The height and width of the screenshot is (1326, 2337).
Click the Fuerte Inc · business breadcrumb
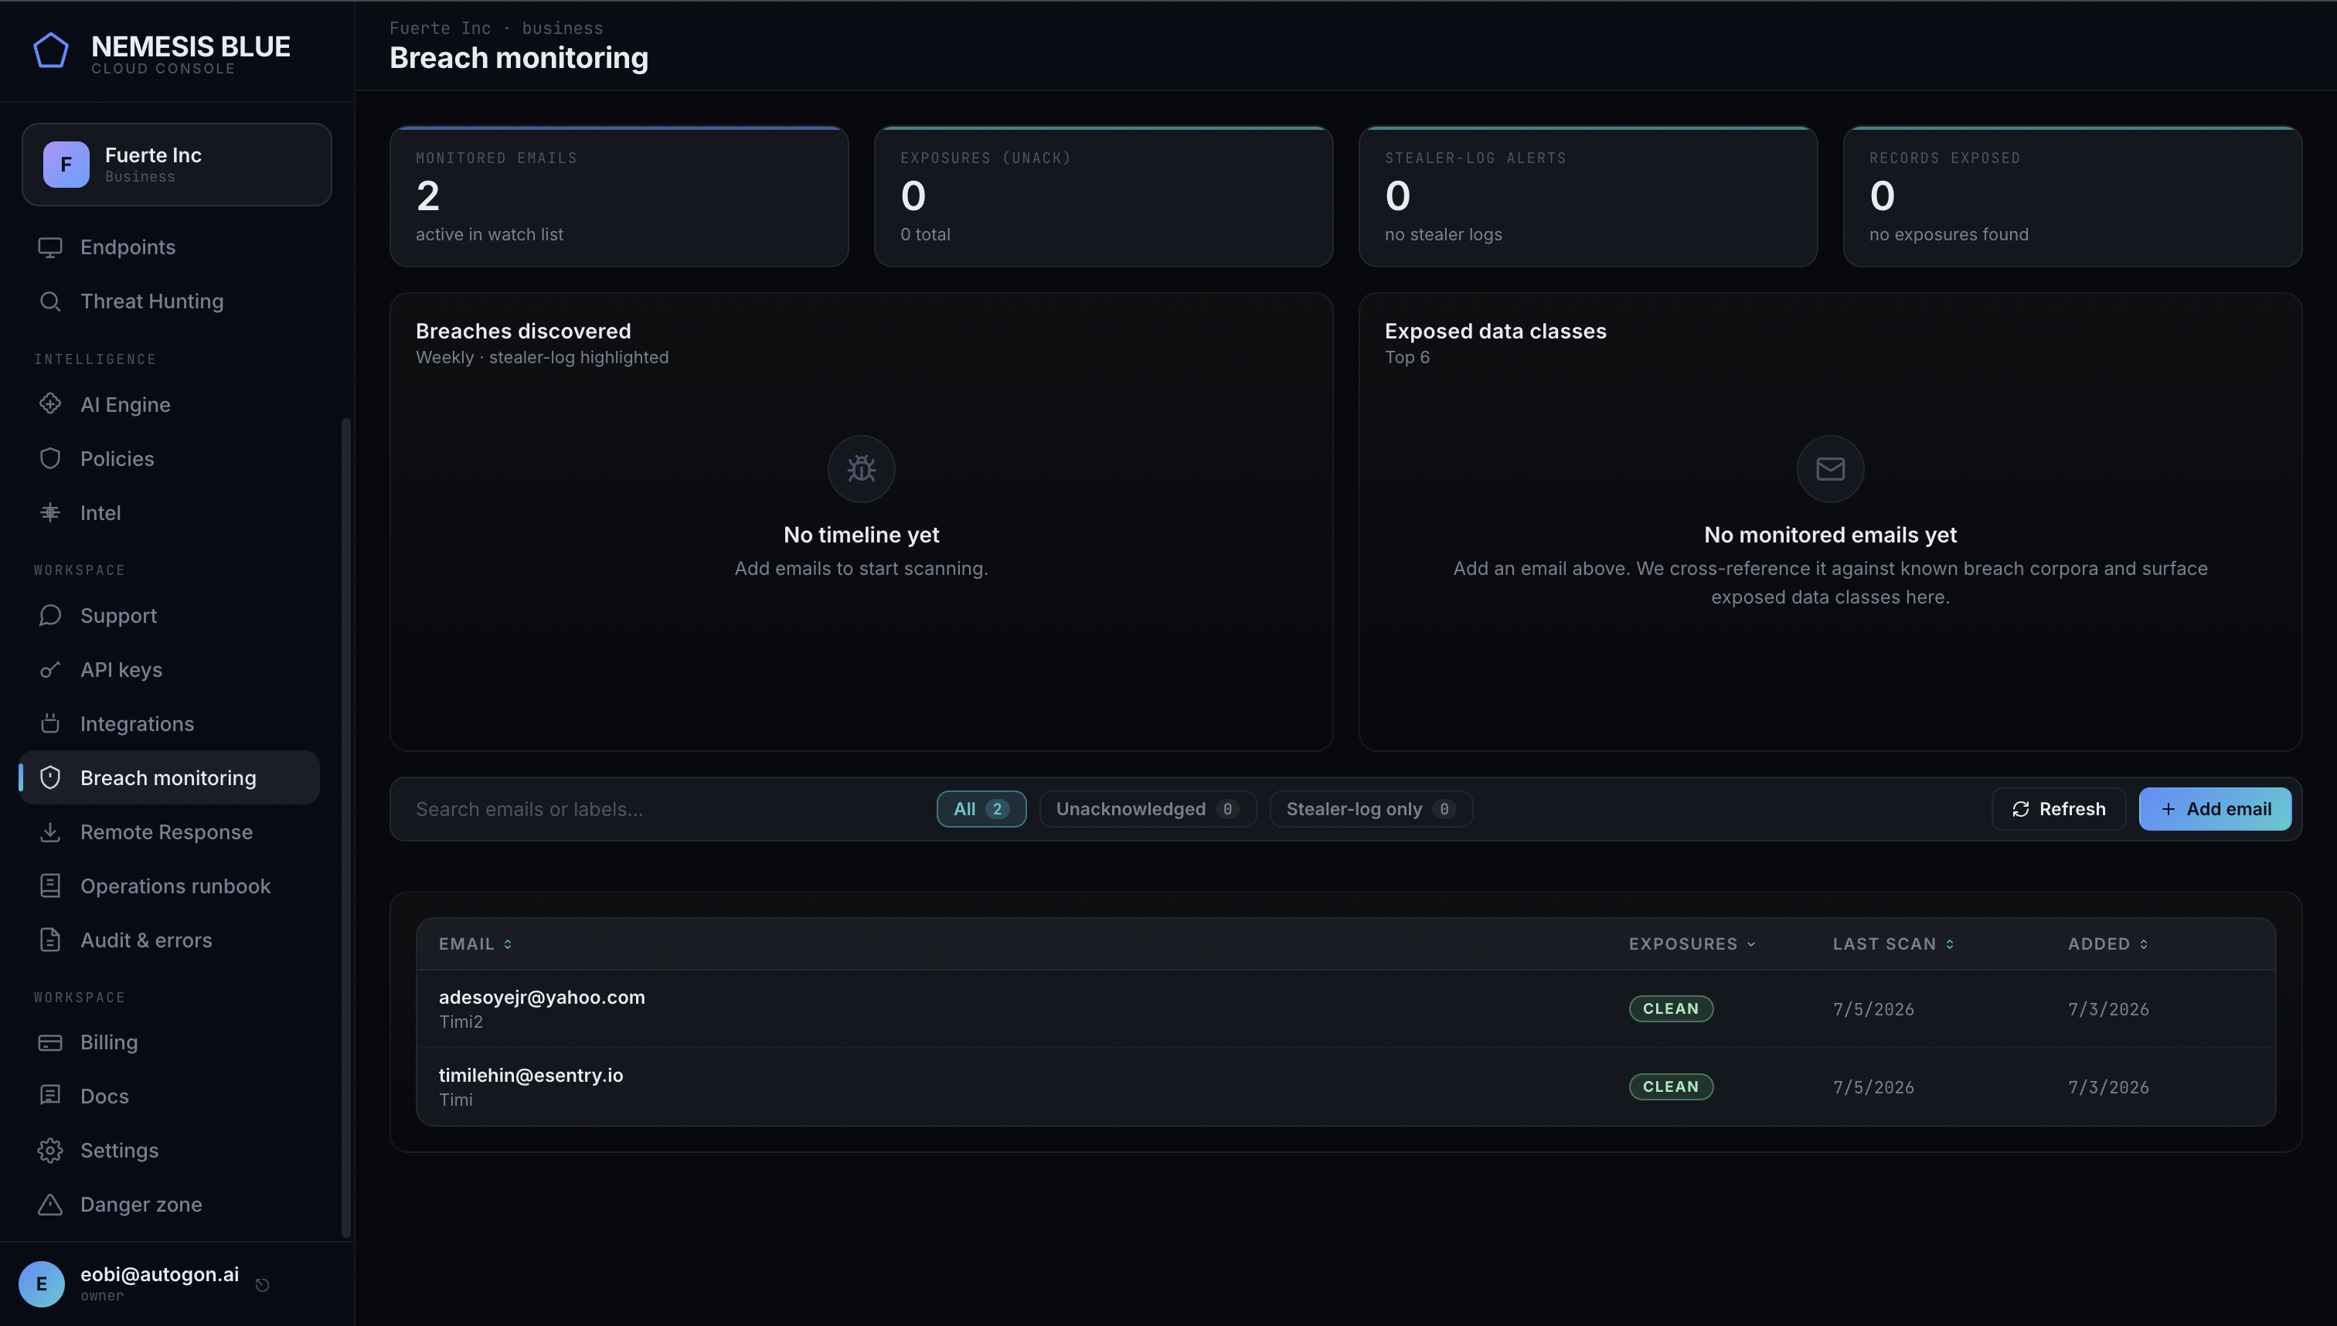coord(495,29)
